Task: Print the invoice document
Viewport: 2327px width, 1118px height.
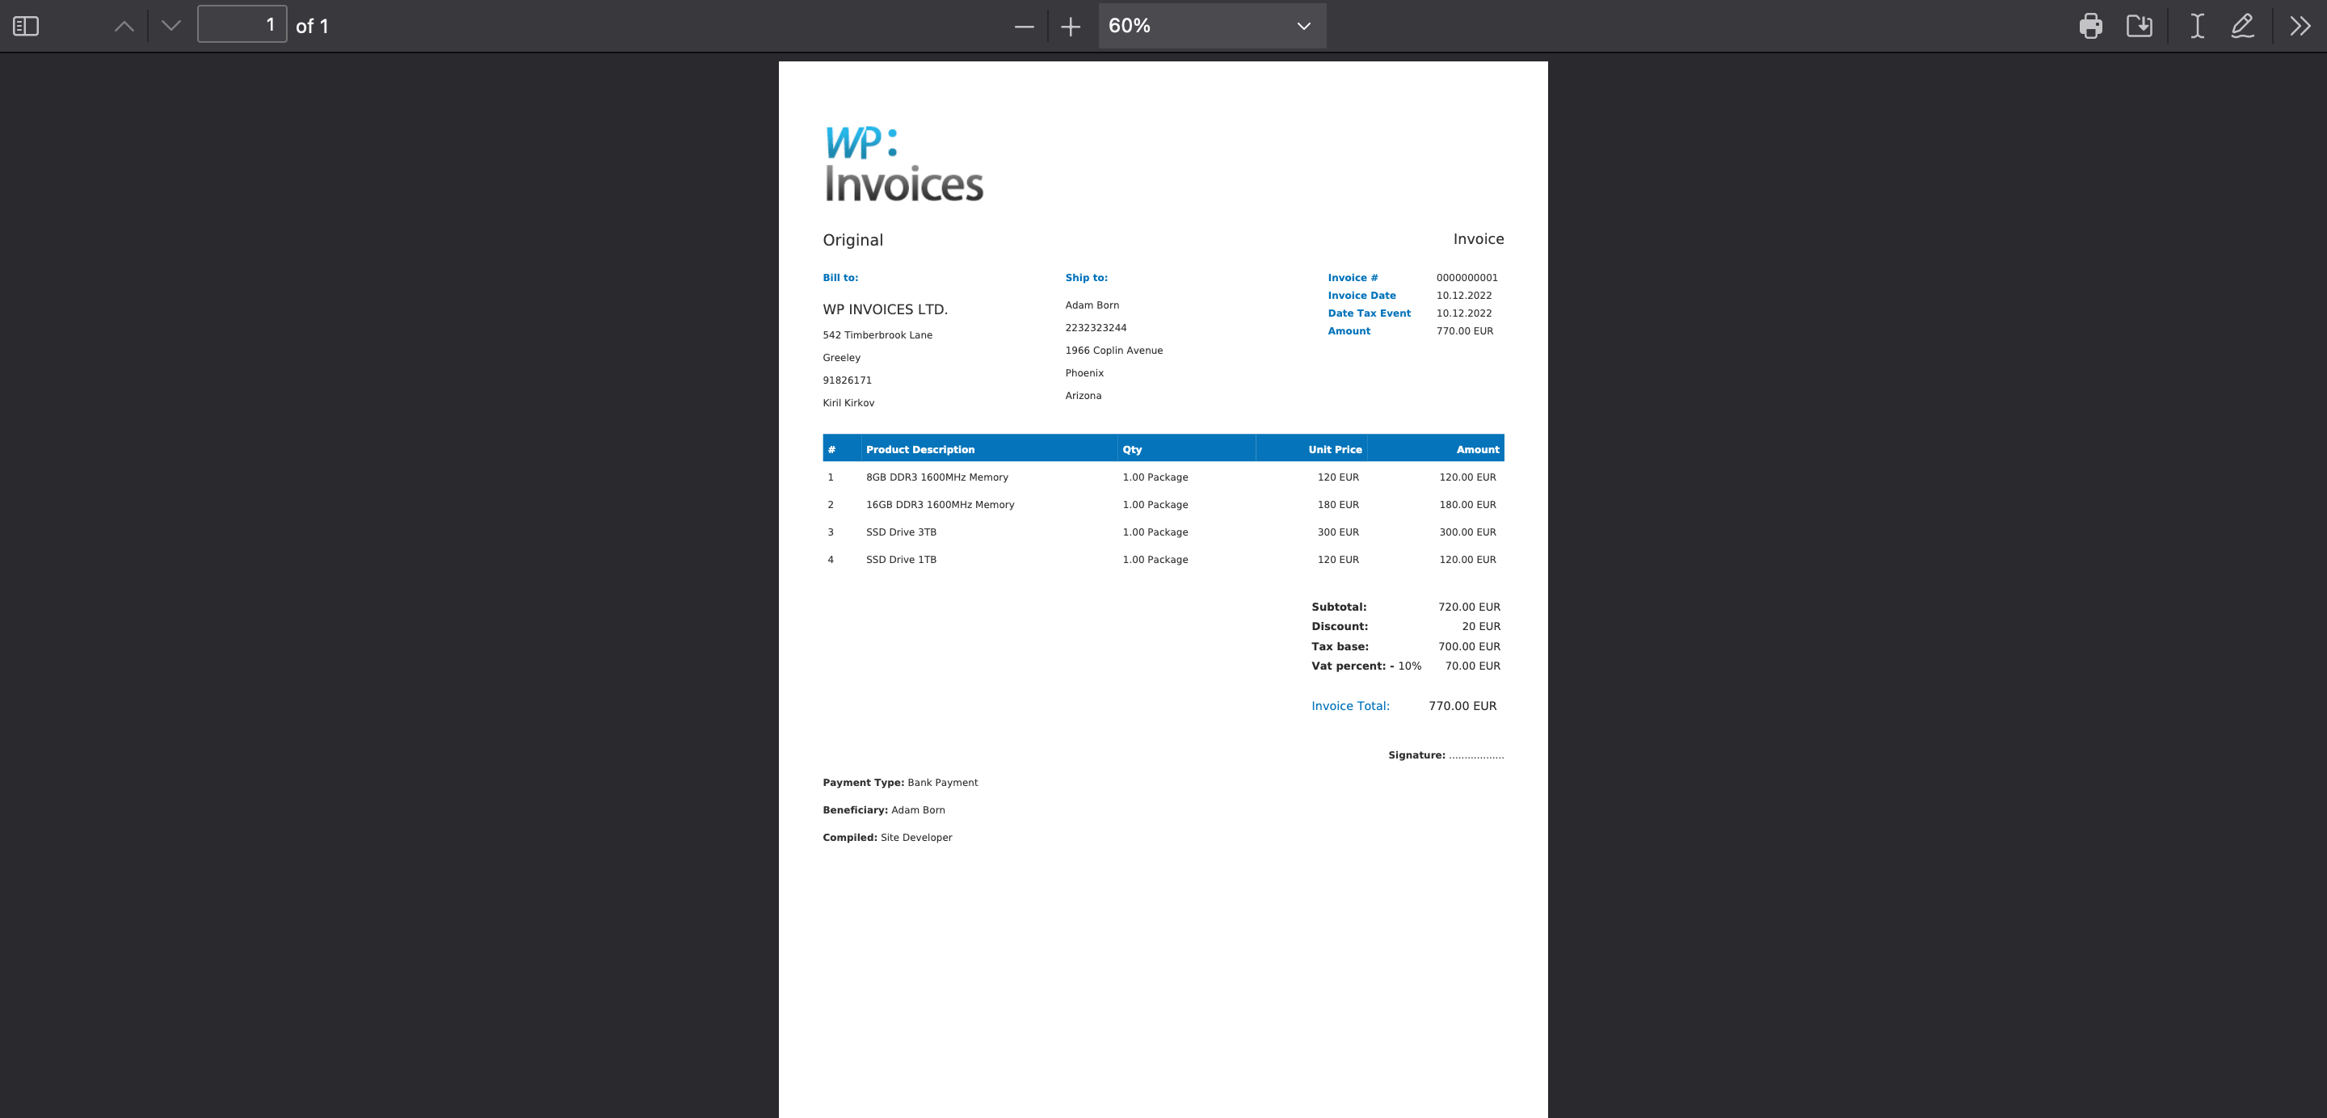Action: [x=2089, y=26]
